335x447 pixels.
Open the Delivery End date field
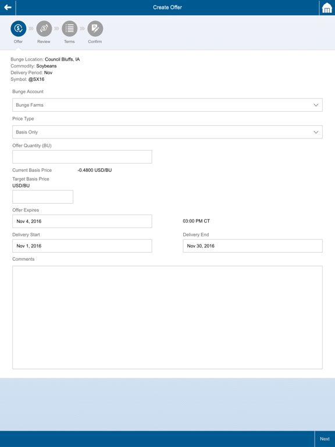pyautogui.click(x=252, y=246)
